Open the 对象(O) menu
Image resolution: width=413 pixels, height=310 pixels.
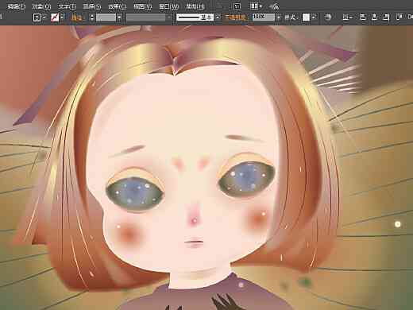[x=41, y=6]
